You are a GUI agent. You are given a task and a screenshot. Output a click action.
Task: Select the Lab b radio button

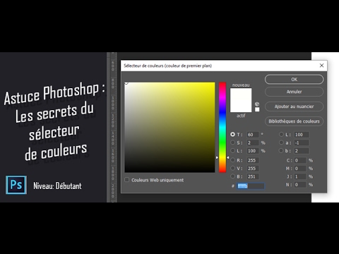[281, 150]
